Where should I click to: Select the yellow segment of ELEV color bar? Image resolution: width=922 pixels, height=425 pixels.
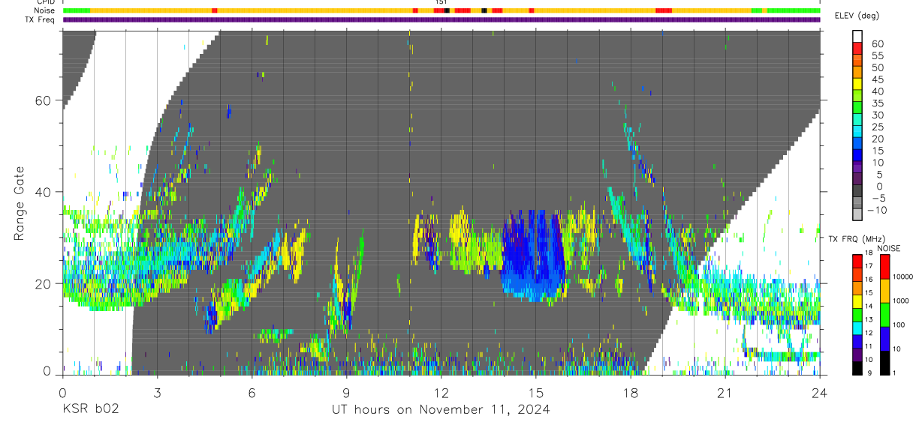click(858, 85)
